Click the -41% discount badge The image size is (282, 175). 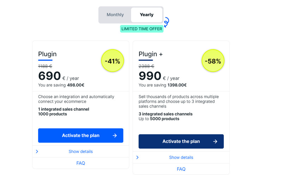pos(112,61)
